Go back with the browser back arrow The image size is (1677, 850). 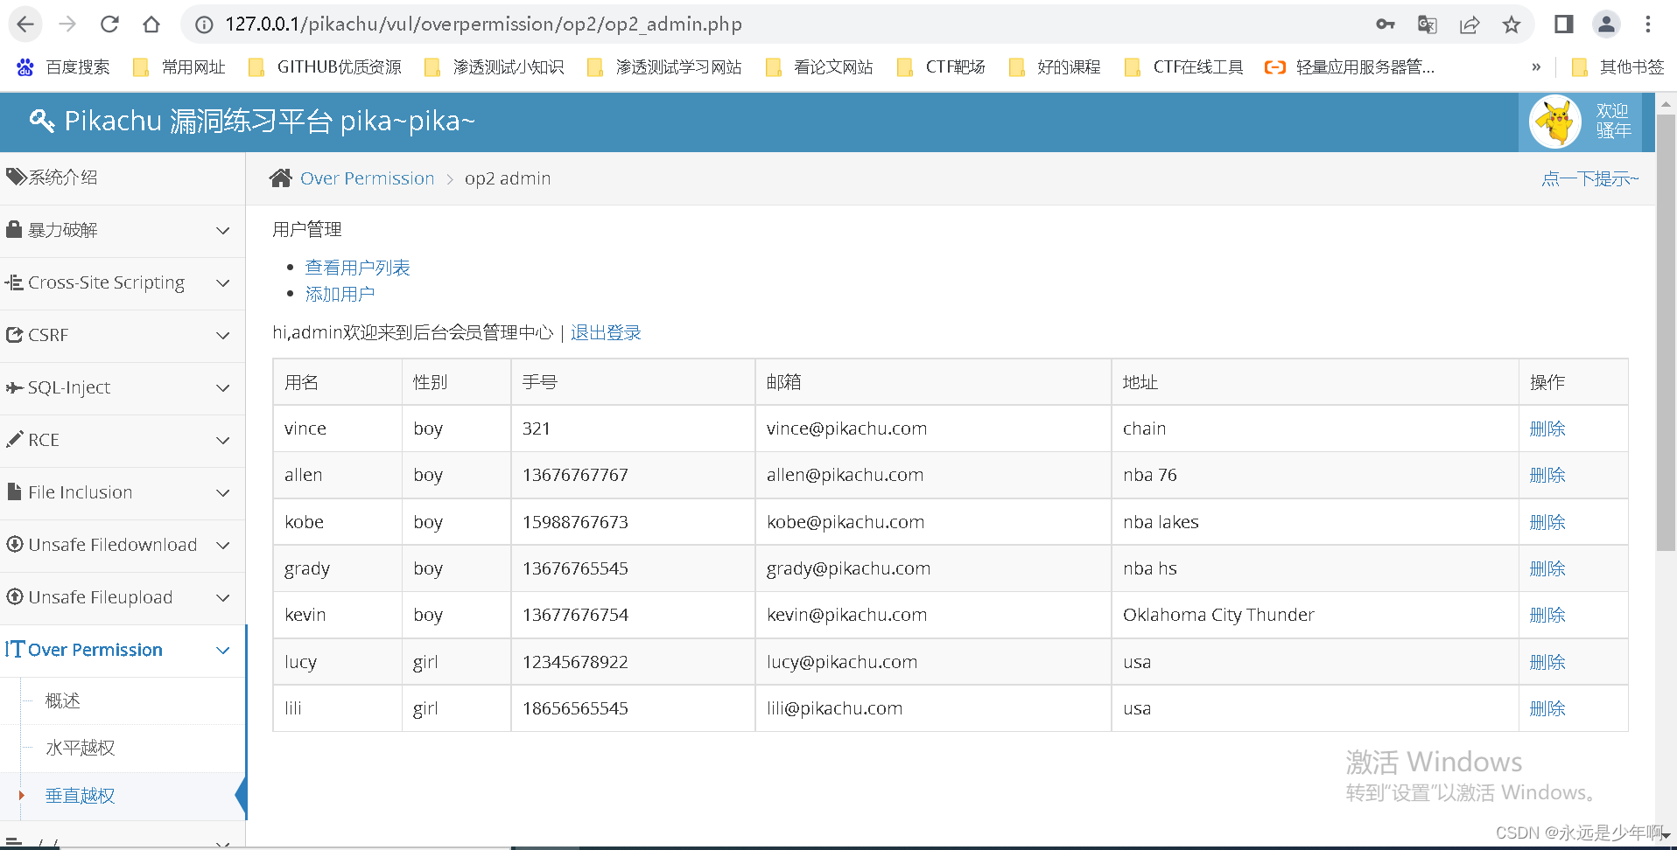coord(25,24)
